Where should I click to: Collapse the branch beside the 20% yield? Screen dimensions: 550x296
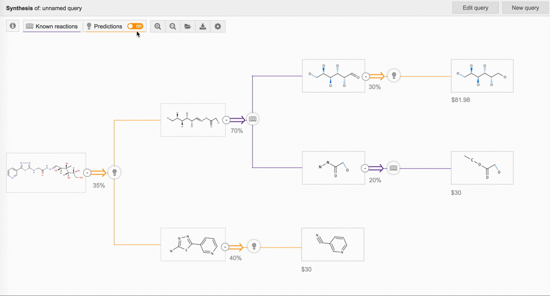tap(365, 168)
